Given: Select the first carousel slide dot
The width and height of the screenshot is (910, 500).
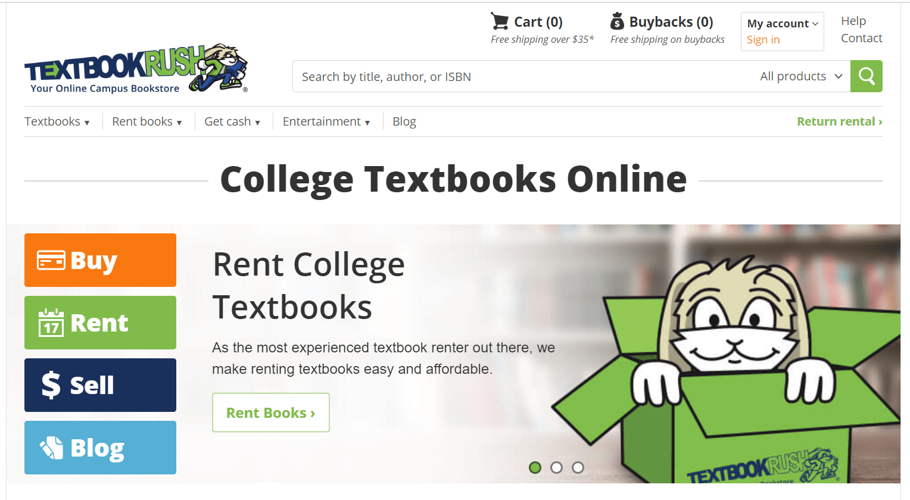Looking at the screenshot, I should coord(535,467).
